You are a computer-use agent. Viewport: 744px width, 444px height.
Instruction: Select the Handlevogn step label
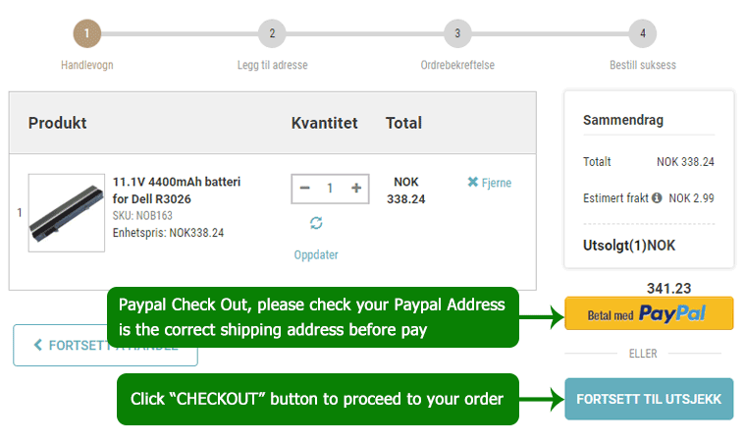click(x=86, y=66)
